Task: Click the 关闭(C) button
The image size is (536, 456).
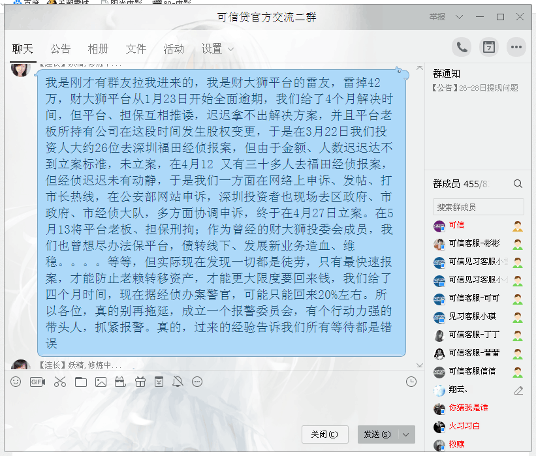Action: tap(324, 434)
